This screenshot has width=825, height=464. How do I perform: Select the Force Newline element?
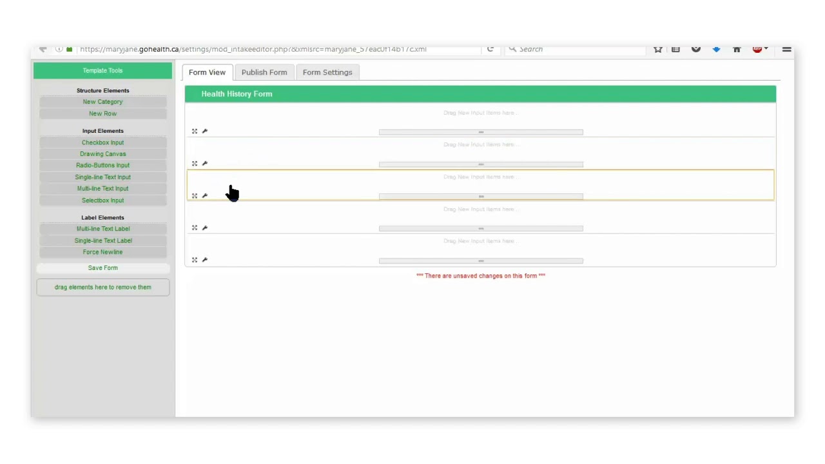tap(103, 252)
